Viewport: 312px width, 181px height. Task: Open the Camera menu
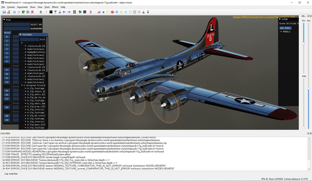click(11, 7)
